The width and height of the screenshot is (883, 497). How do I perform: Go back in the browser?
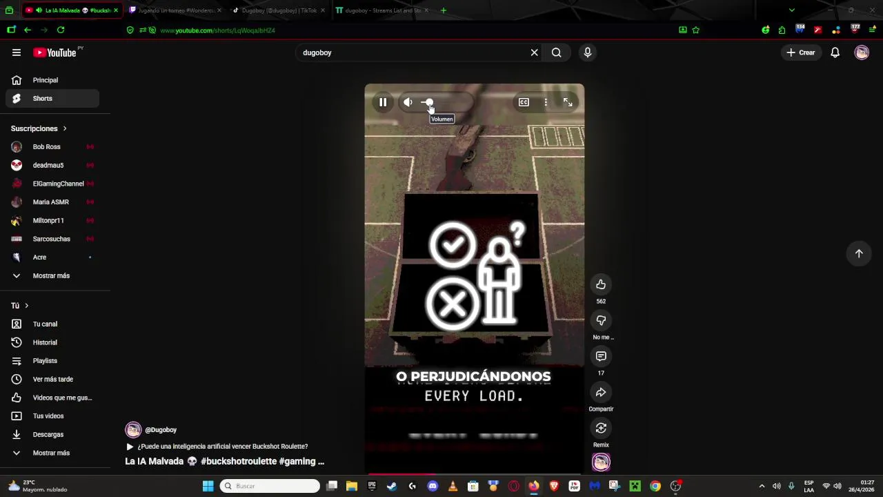point(28,30)
